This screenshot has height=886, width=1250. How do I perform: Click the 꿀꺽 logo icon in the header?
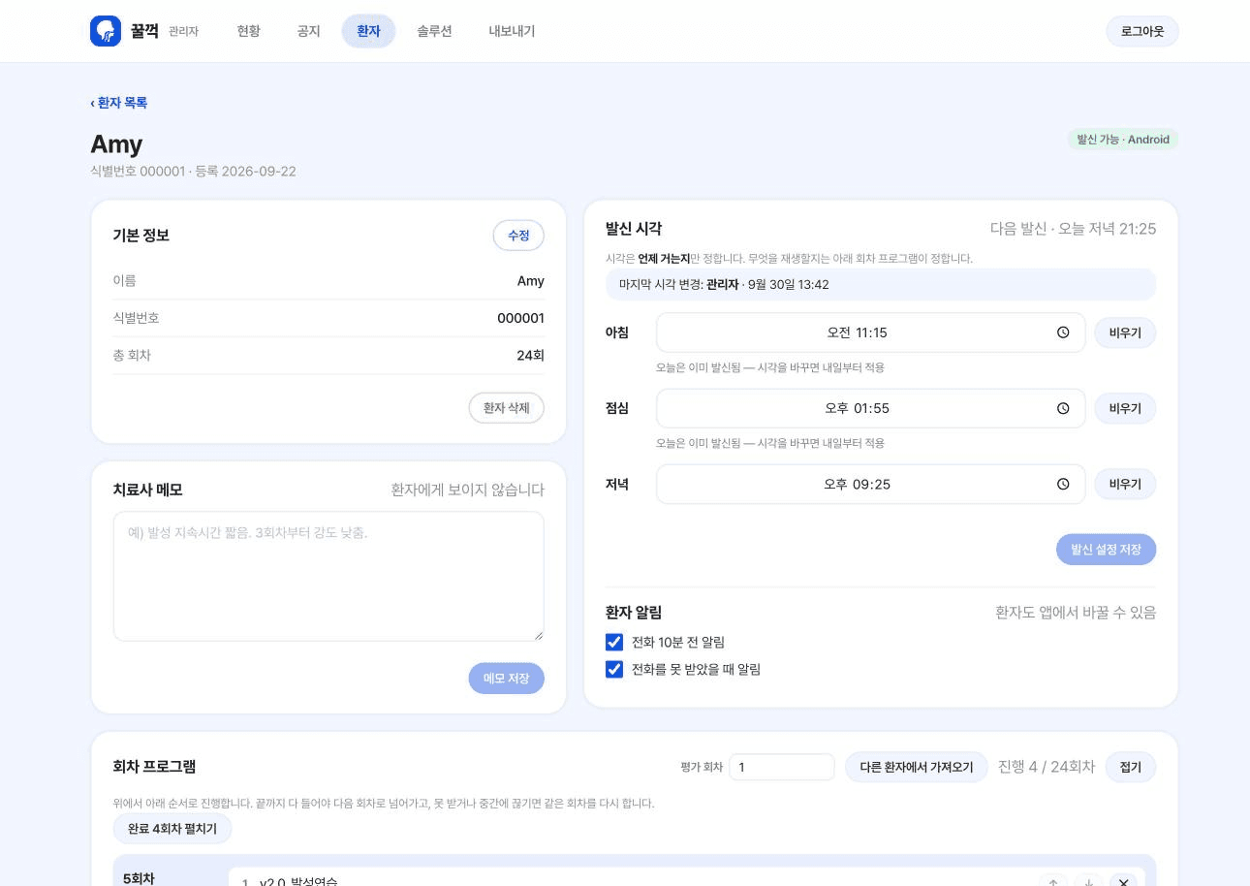(106, 31)
